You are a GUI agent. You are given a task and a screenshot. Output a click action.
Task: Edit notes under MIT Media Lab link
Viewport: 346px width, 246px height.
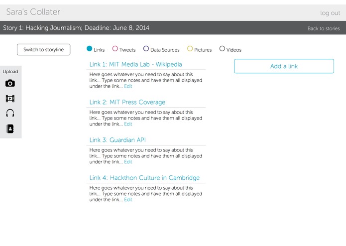[x=128, y=86]
